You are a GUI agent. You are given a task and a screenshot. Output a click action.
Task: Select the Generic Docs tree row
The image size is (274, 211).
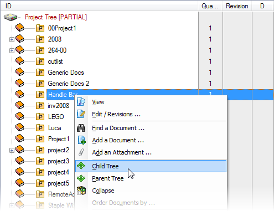(x=66, y=73)
